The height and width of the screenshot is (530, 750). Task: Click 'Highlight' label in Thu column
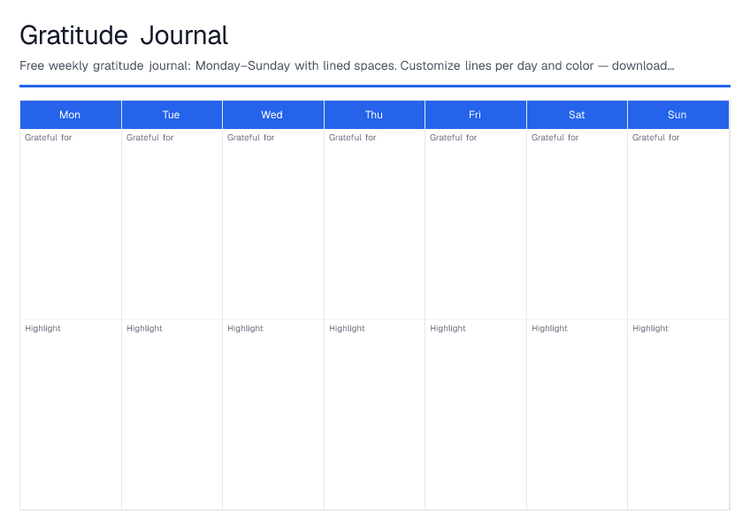click(x=348, y=329)
